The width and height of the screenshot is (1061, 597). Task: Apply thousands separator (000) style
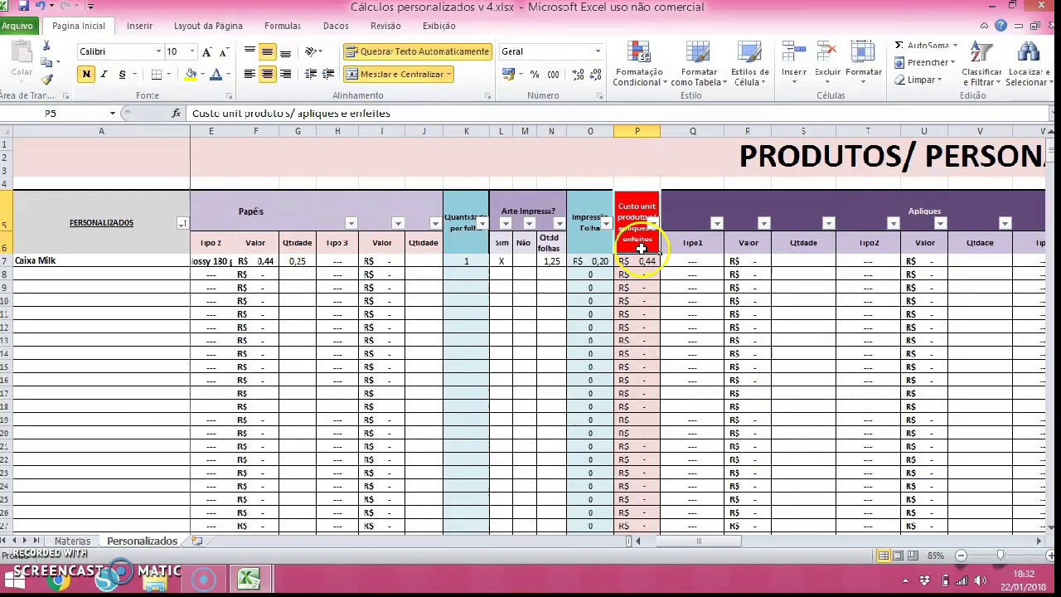[x=553, y=75]
